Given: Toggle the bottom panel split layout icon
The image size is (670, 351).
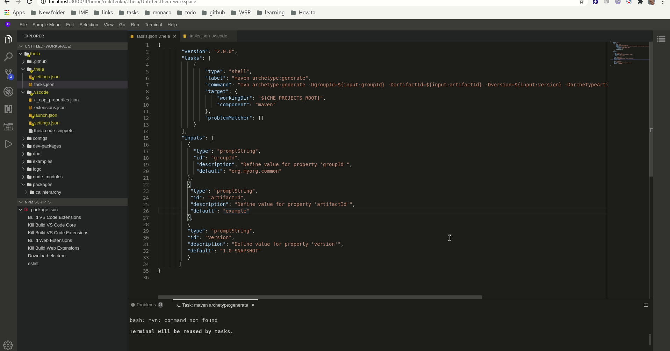Looking at the screenshot, I should point(646,305).
